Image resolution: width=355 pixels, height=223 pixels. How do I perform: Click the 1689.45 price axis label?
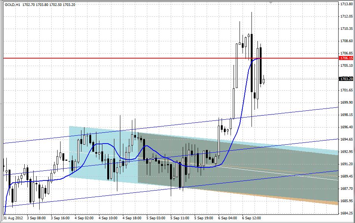[x=347, y=176]
